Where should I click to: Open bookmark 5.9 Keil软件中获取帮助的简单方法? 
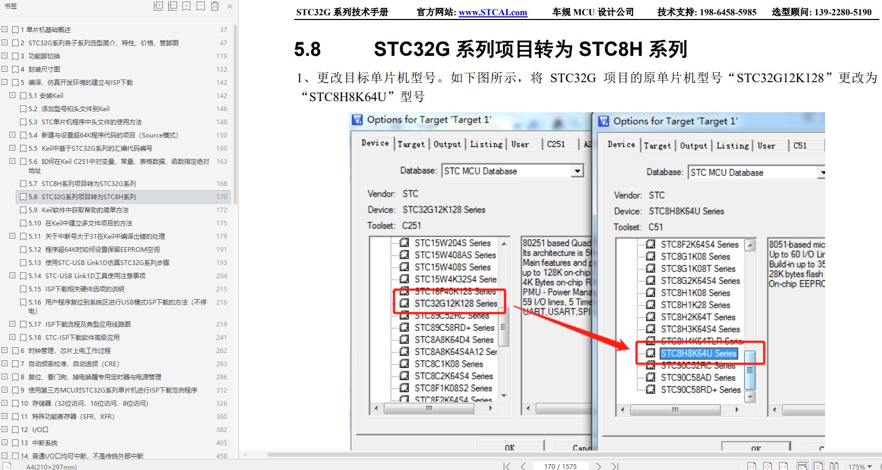[79, 210]
